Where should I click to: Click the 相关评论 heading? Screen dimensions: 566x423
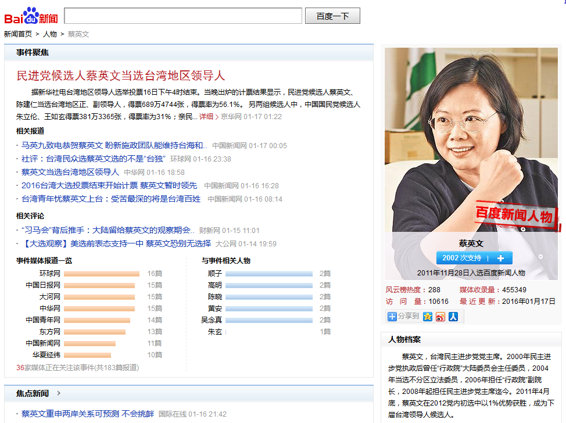point(30,216)
